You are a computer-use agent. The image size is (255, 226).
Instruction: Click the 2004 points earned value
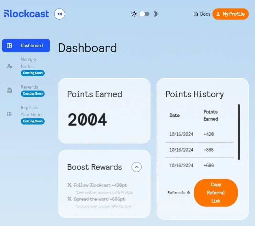pos(87,120)
